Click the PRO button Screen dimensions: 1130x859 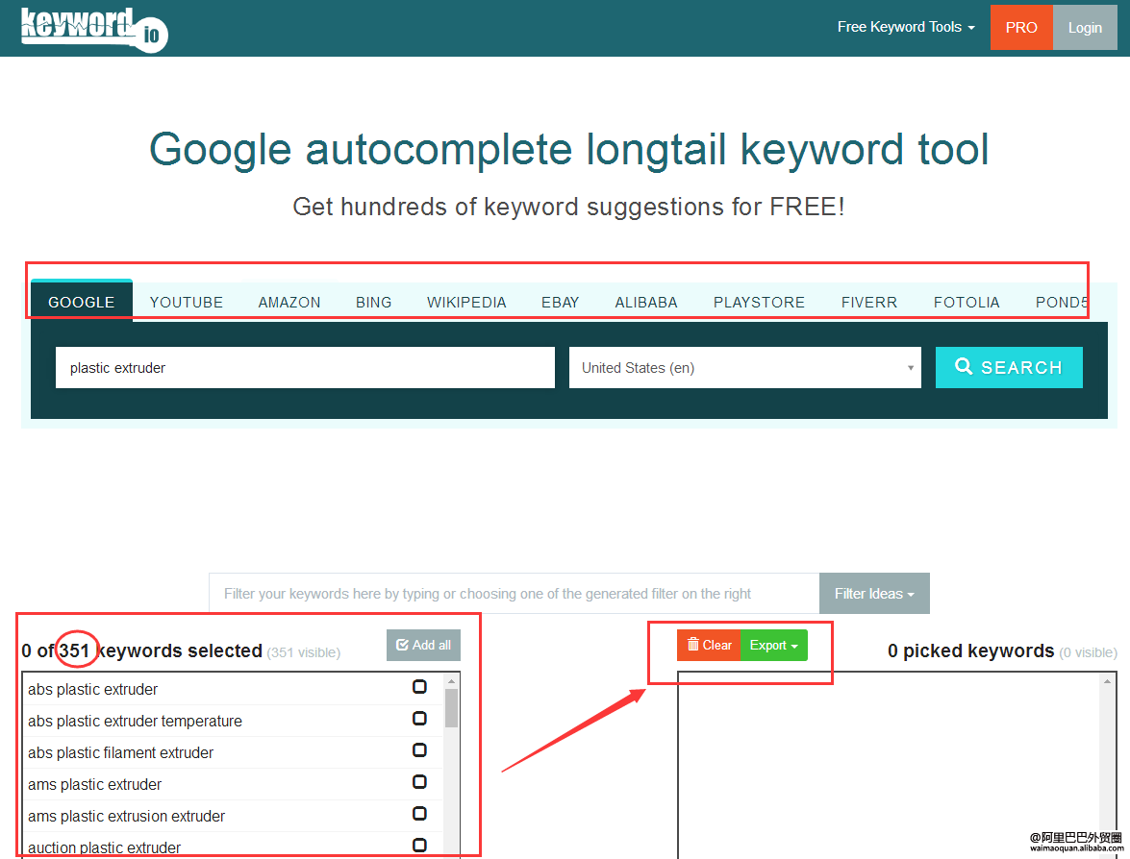(1021, 27)
